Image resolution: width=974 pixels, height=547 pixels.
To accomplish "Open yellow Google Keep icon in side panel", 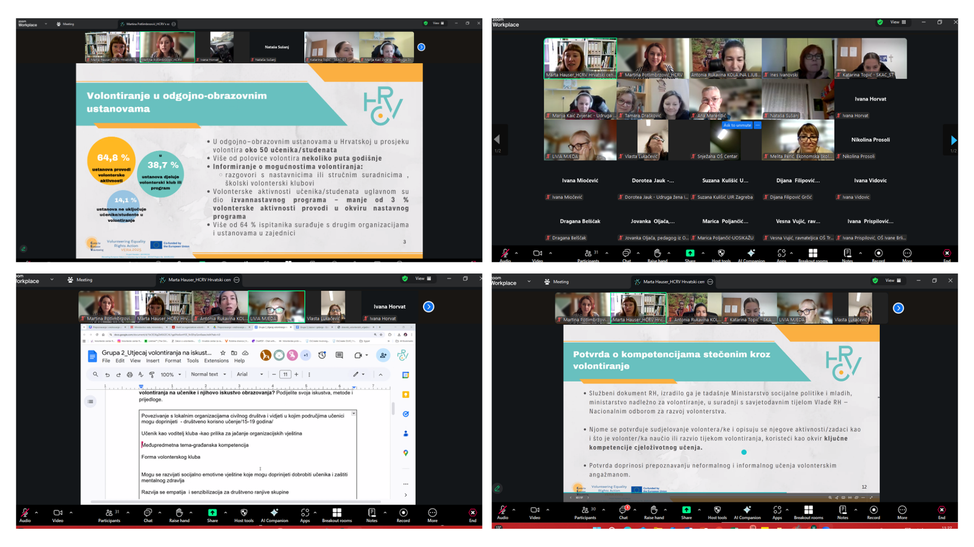I will coord(406,395).
